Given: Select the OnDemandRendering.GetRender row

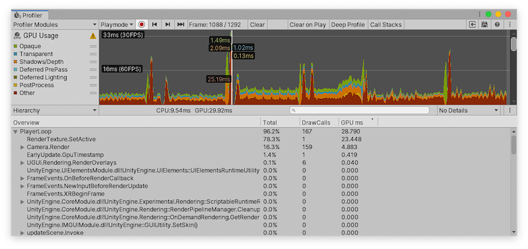Looking at the screenshot, I should pos(261,217).
